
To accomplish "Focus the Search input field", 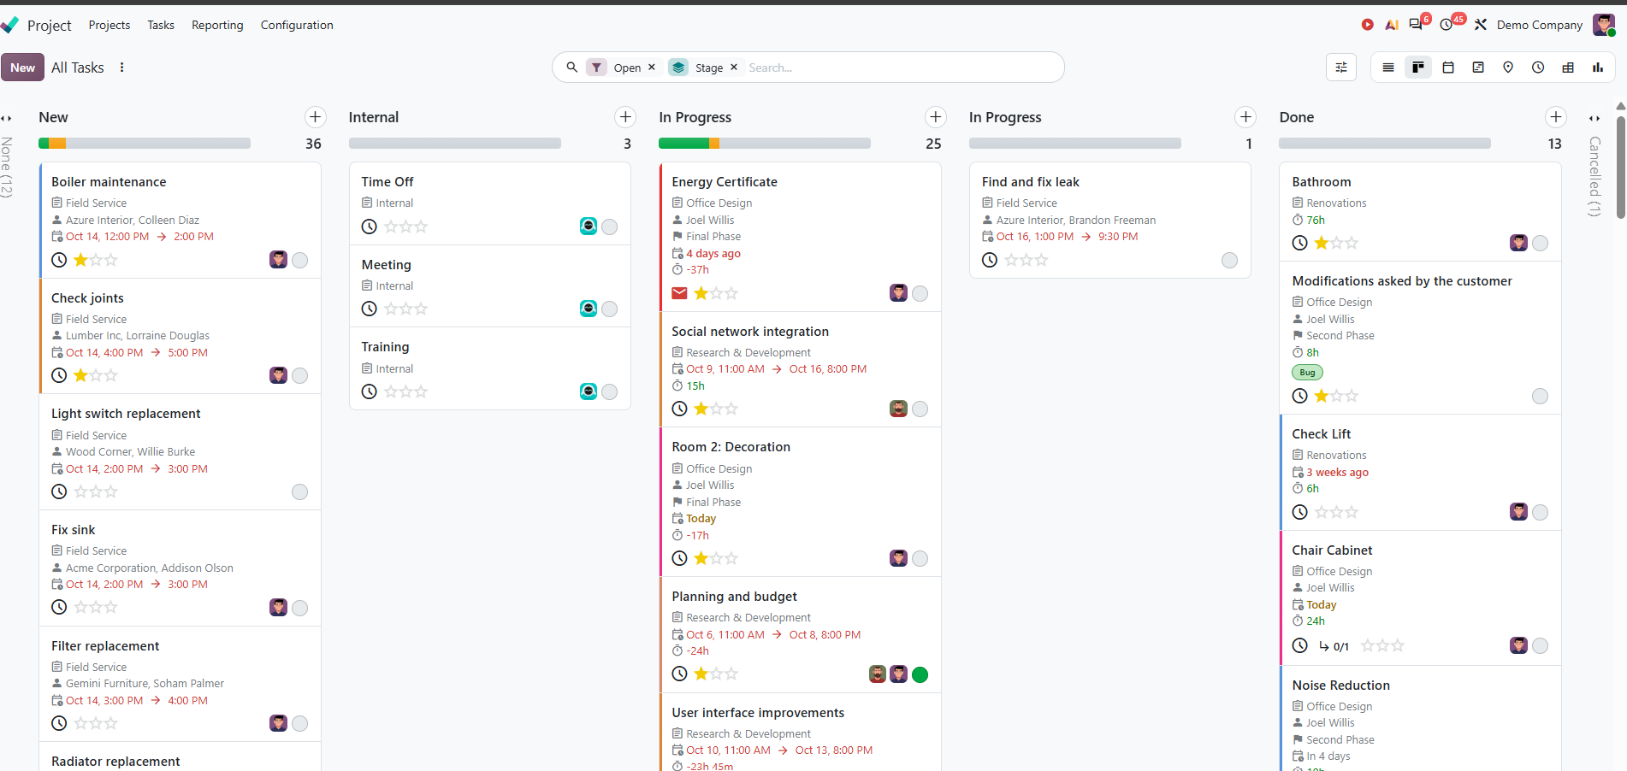I will point(900,68).
